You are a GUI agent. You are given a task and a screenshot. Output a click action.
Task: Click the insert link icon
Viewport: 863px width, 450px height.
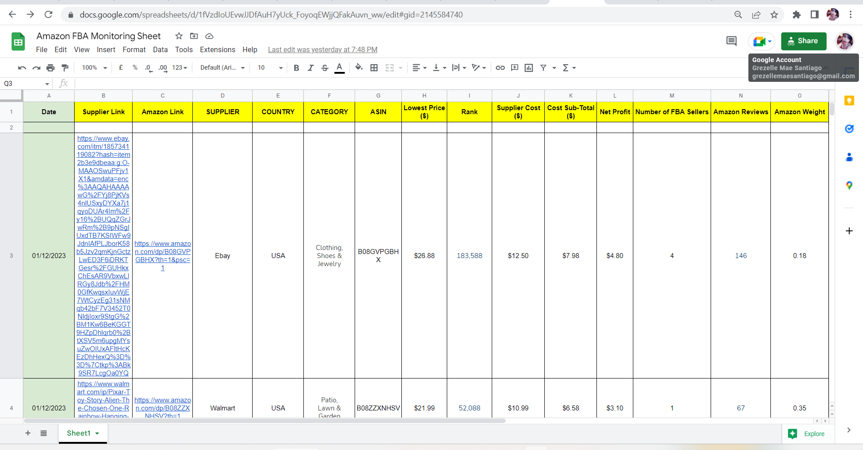(500, 68)
